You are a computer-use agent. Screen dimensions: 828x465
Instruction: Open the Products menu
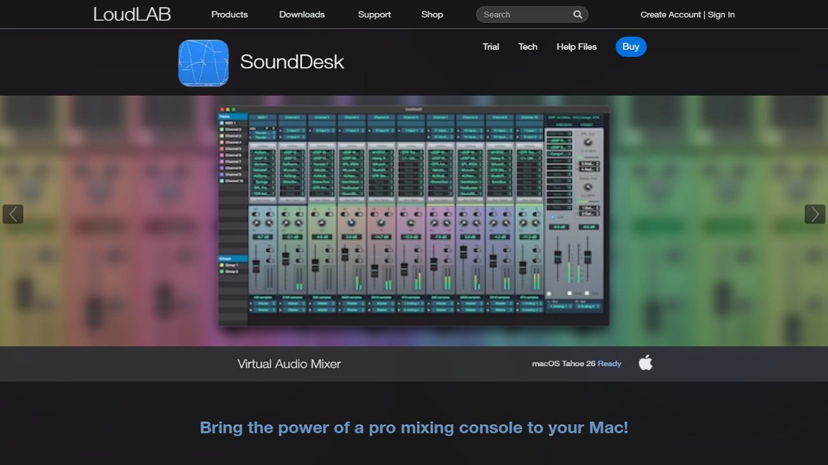(x=230, y=14)
